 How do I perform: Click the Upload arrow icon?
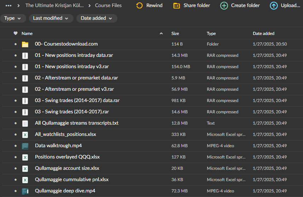tap(274, 6)
